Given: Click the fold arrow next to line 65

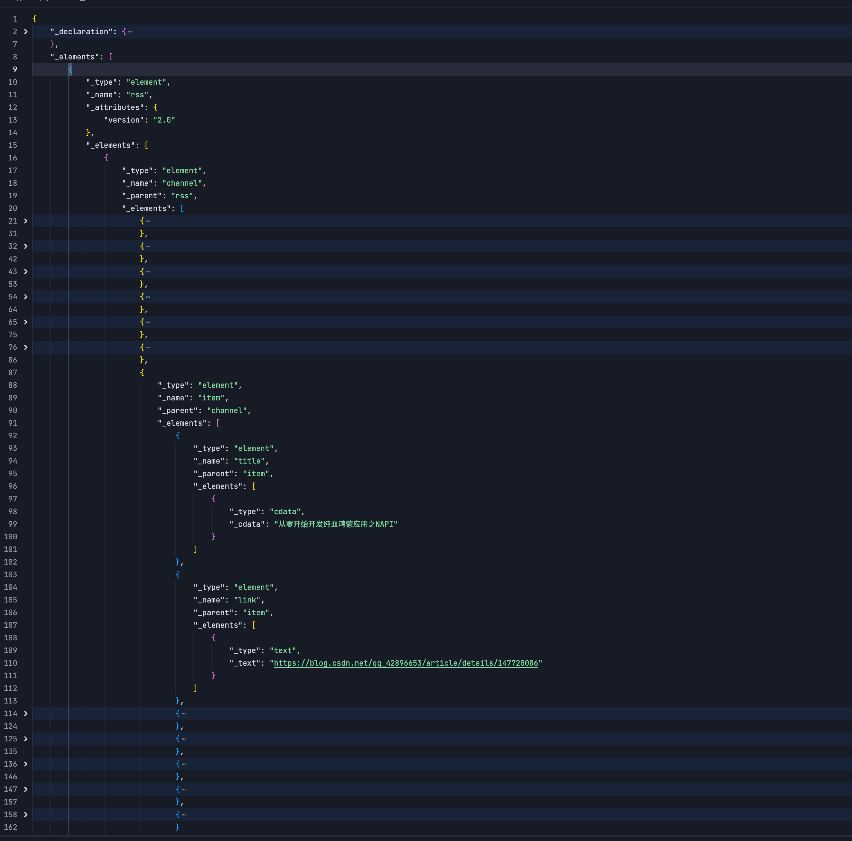Looking at the screenshot, I should 26,322.
